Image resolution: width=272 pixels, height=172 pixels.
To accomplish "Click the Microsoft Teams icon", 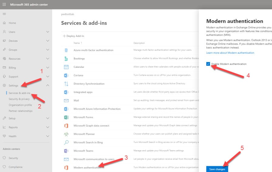I will (x=66, y=151).
